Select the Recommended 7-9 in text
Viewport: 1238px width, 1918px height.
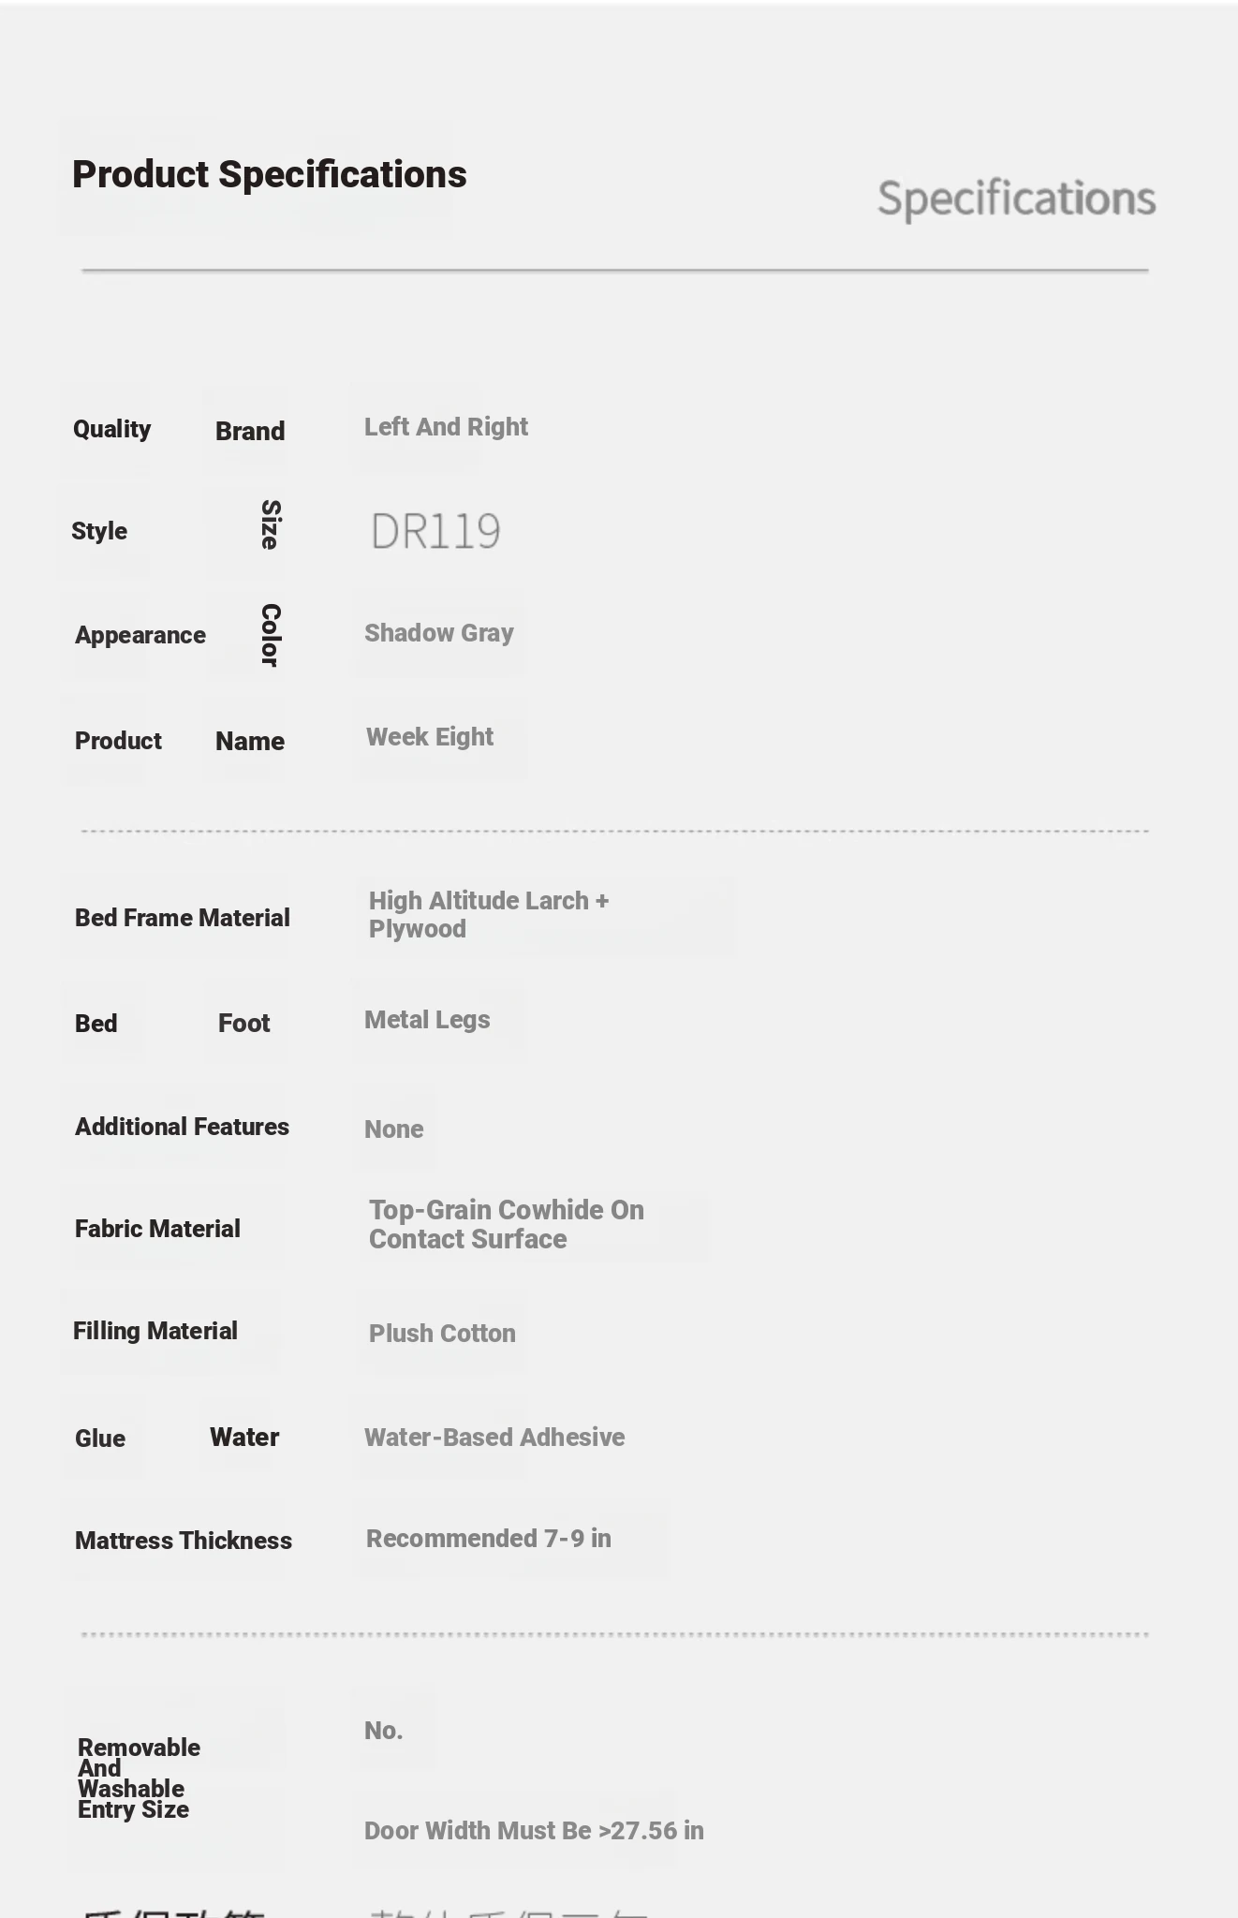pyautogui.click(x=489, y=1539)
